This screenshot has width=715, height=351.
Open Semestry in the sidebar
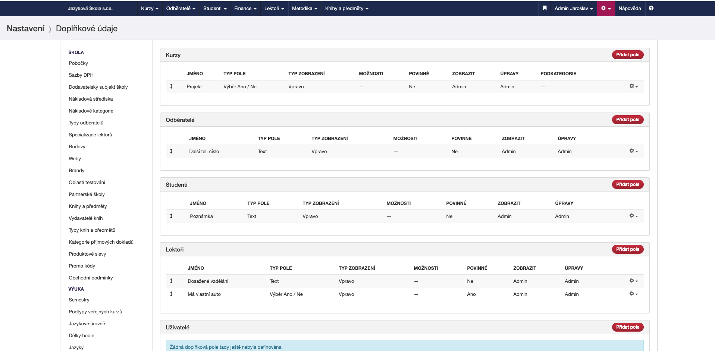tap(79, 300)
